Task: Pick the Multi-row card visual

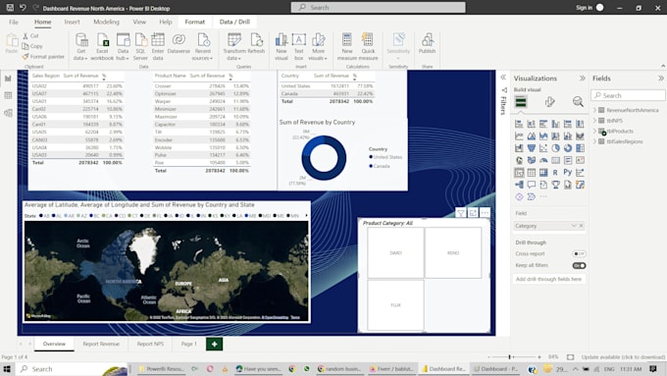Action: [568, 161]
